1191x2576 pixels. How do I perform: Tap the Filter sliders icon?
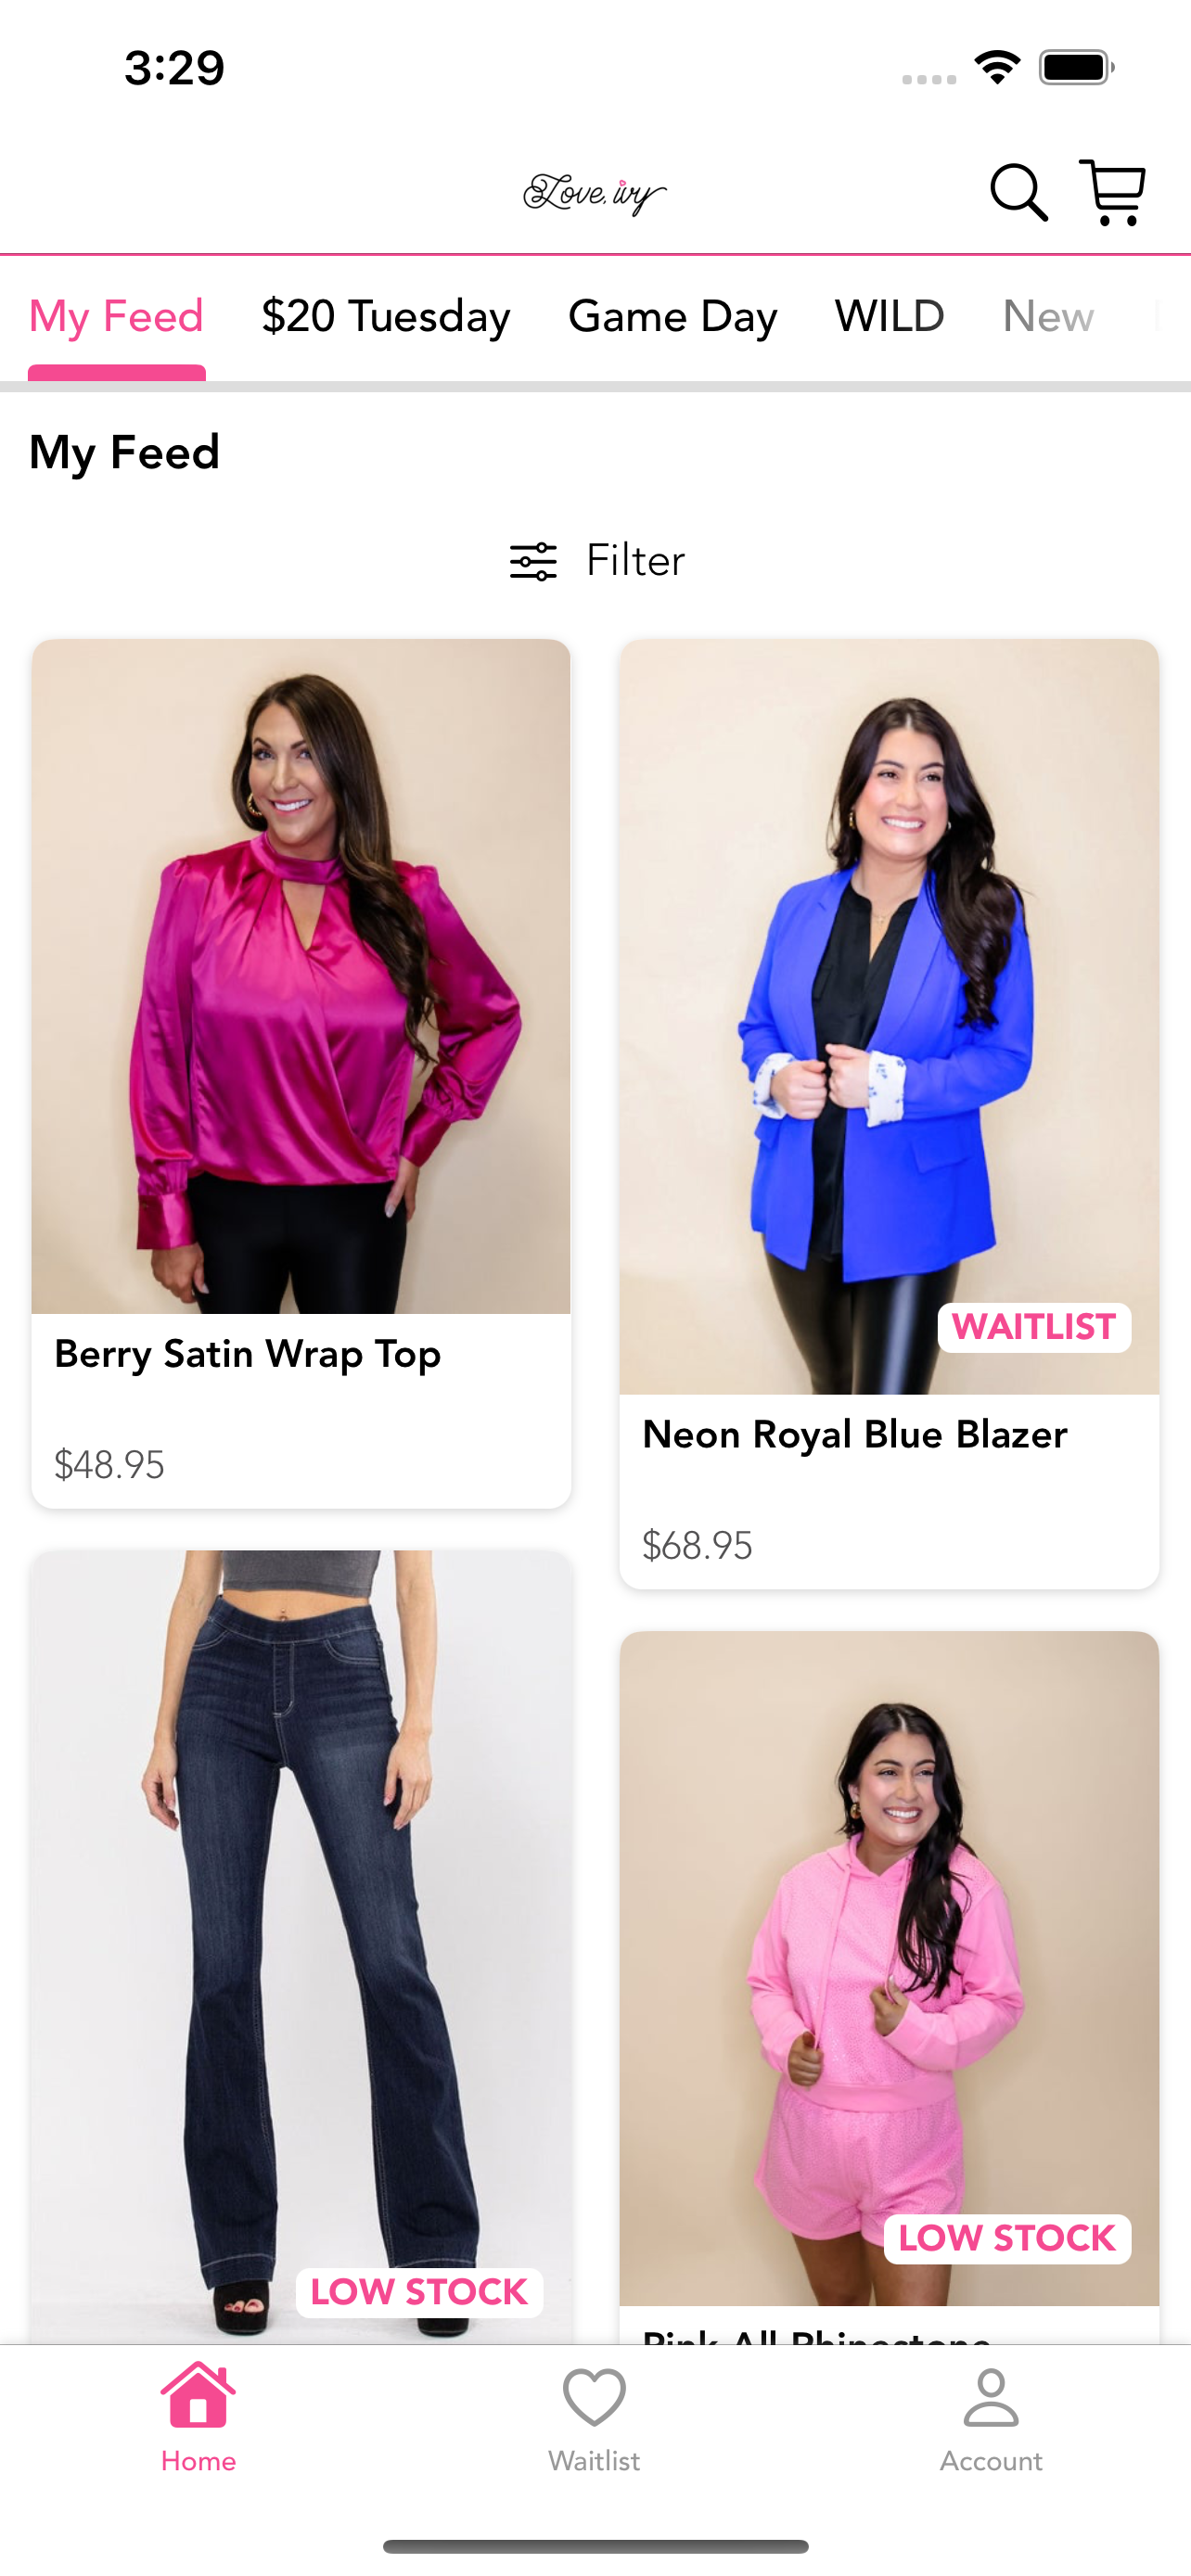click(533, 561)
